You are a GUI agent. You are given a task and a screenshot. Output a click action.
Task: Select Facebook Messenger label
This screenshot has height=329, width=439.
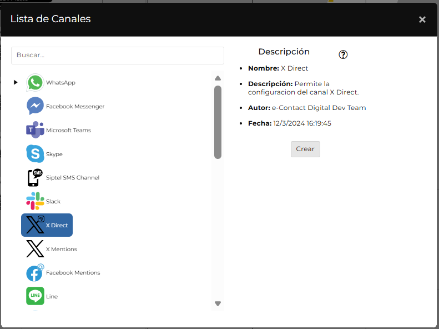(x=75, y=107)
